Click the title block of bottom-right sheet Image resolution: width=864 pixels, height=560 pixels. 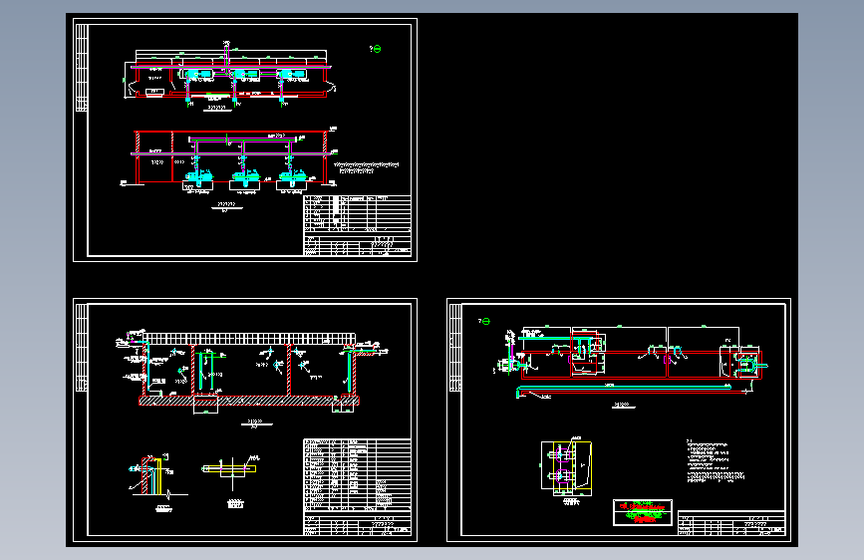pyautogui.click(x=731, y=523)
